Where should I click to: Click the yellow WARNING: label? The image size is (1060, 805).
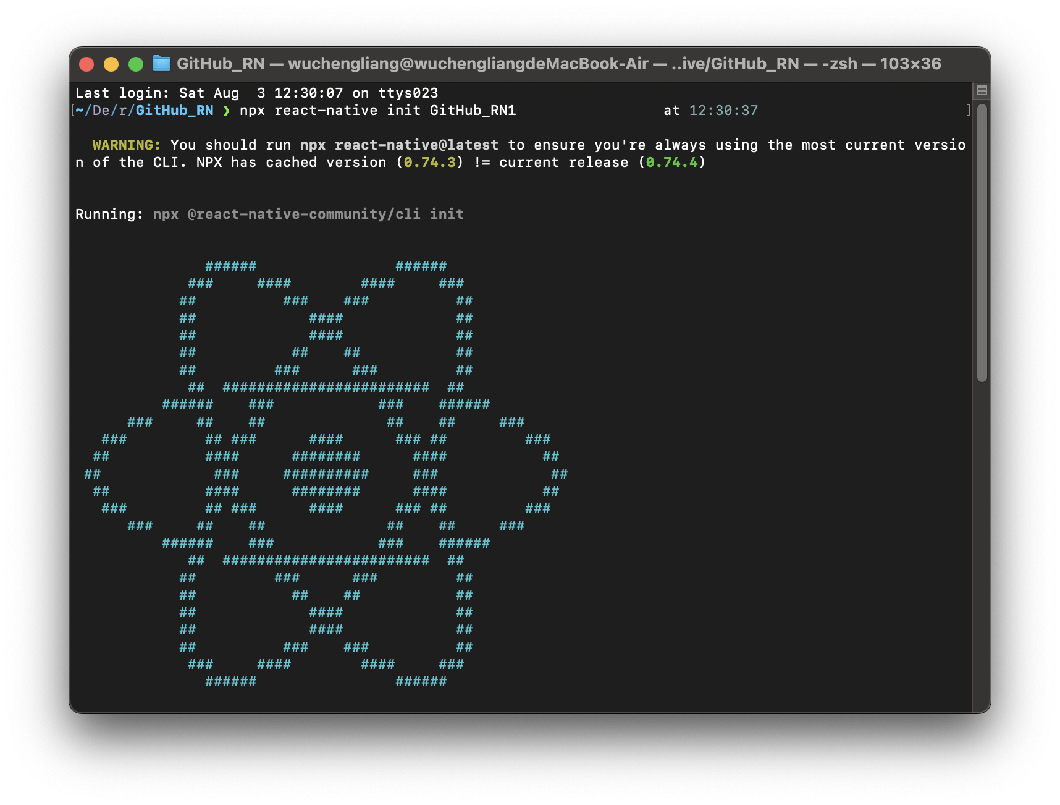point(126,145)
